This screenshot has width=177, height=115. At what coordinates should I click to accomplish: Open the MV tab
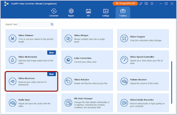click(x=88, y=13)
